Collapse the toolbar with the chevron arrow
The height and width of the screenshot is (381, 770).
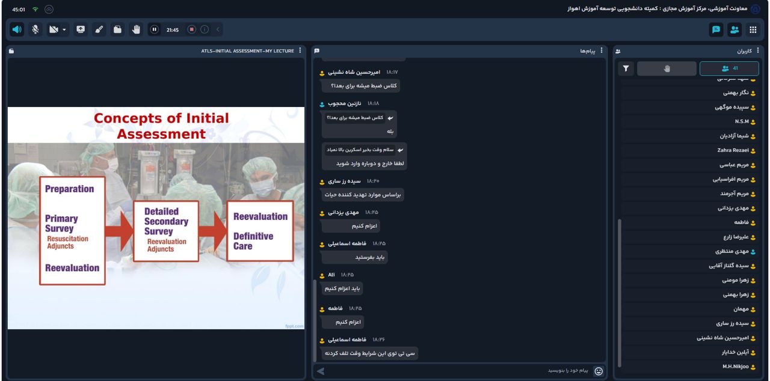pyautogui.click(x=218, y=29)
